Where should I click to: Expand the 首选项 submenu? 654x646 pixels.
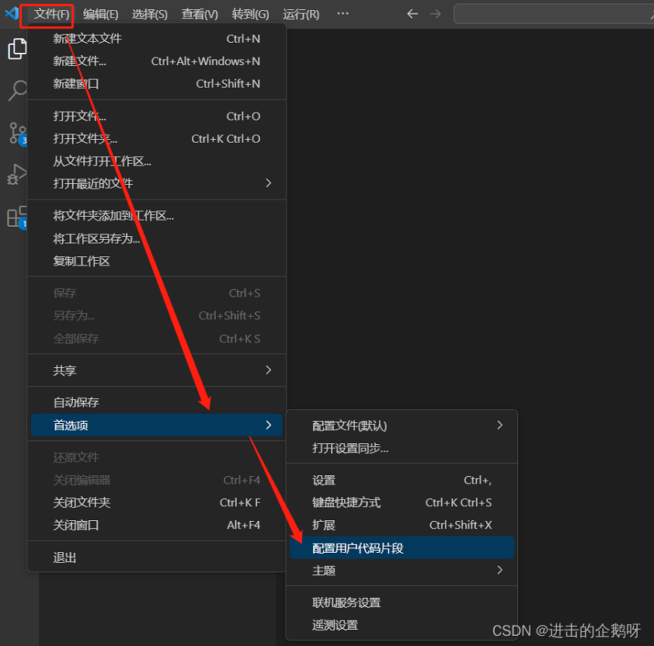[x=156, y=425]
